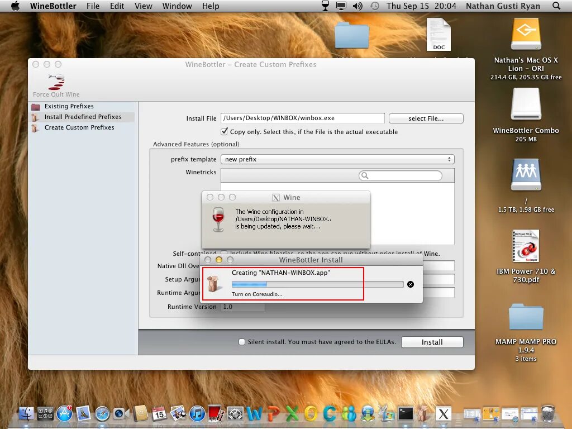Select the WineBottler Combo disk icon
The height and width of the screenshot is (429, 572).
tap(526, 104)
